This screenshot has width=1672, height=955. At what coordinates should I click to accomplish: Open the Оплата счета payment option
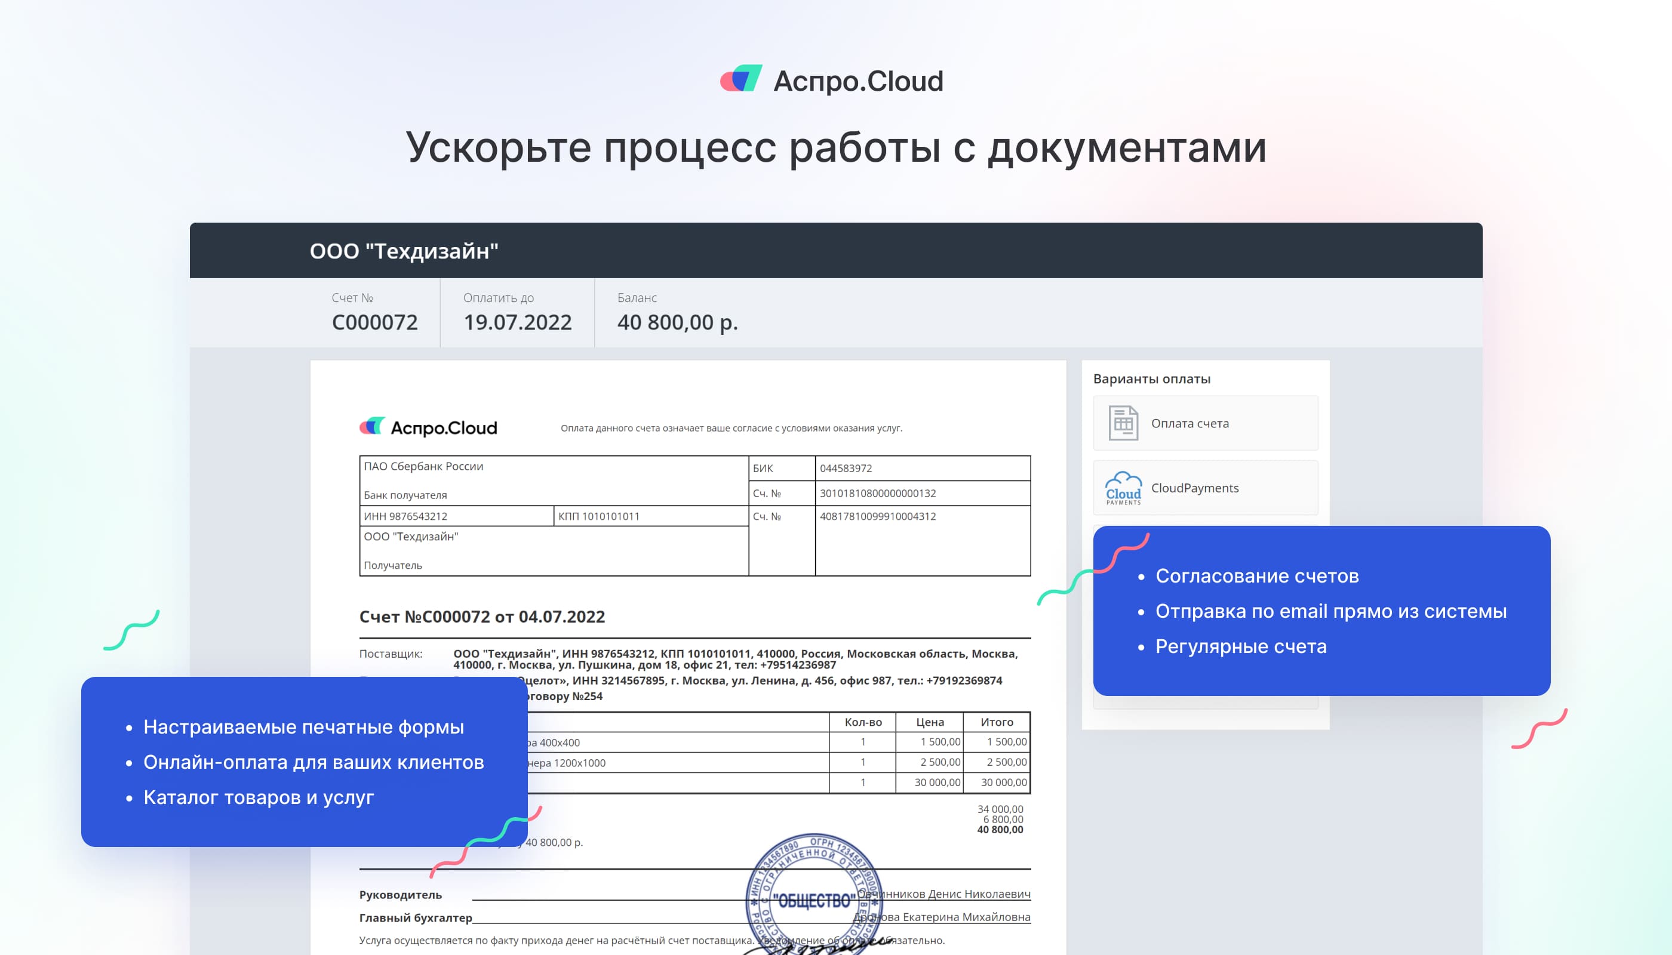tap(1205, 423)
